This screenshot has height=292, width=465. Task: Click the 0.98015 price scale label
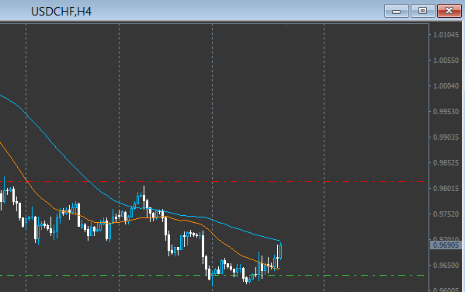446,189
